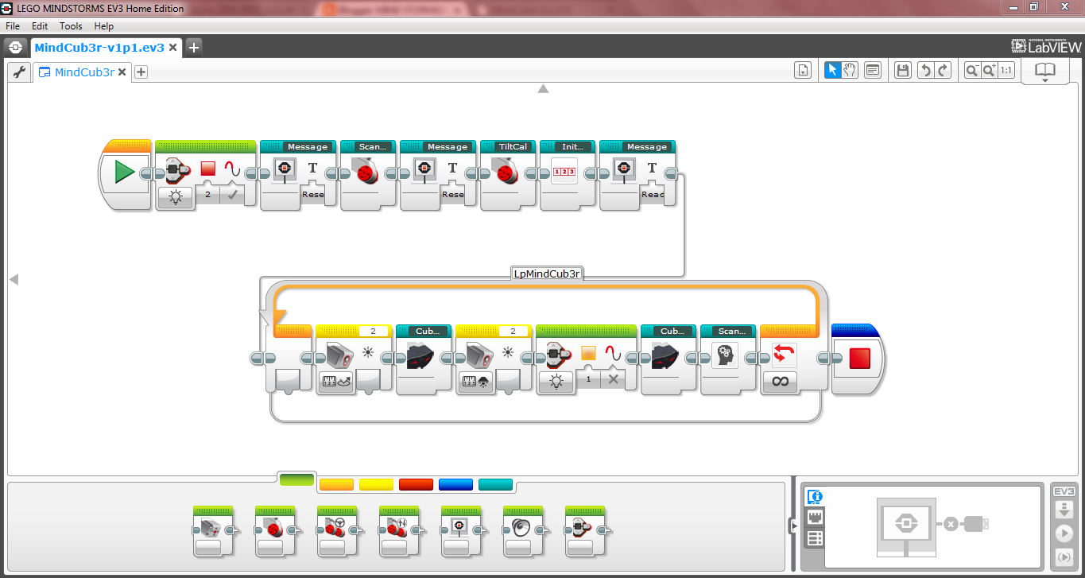The width and height of the screenshot is (1085, 578).
Task: Open the Help menu
Action: pos(104,26)
